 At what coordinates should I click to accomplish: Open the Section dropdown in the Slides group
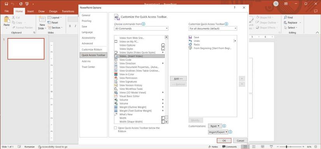coord(55,28)
